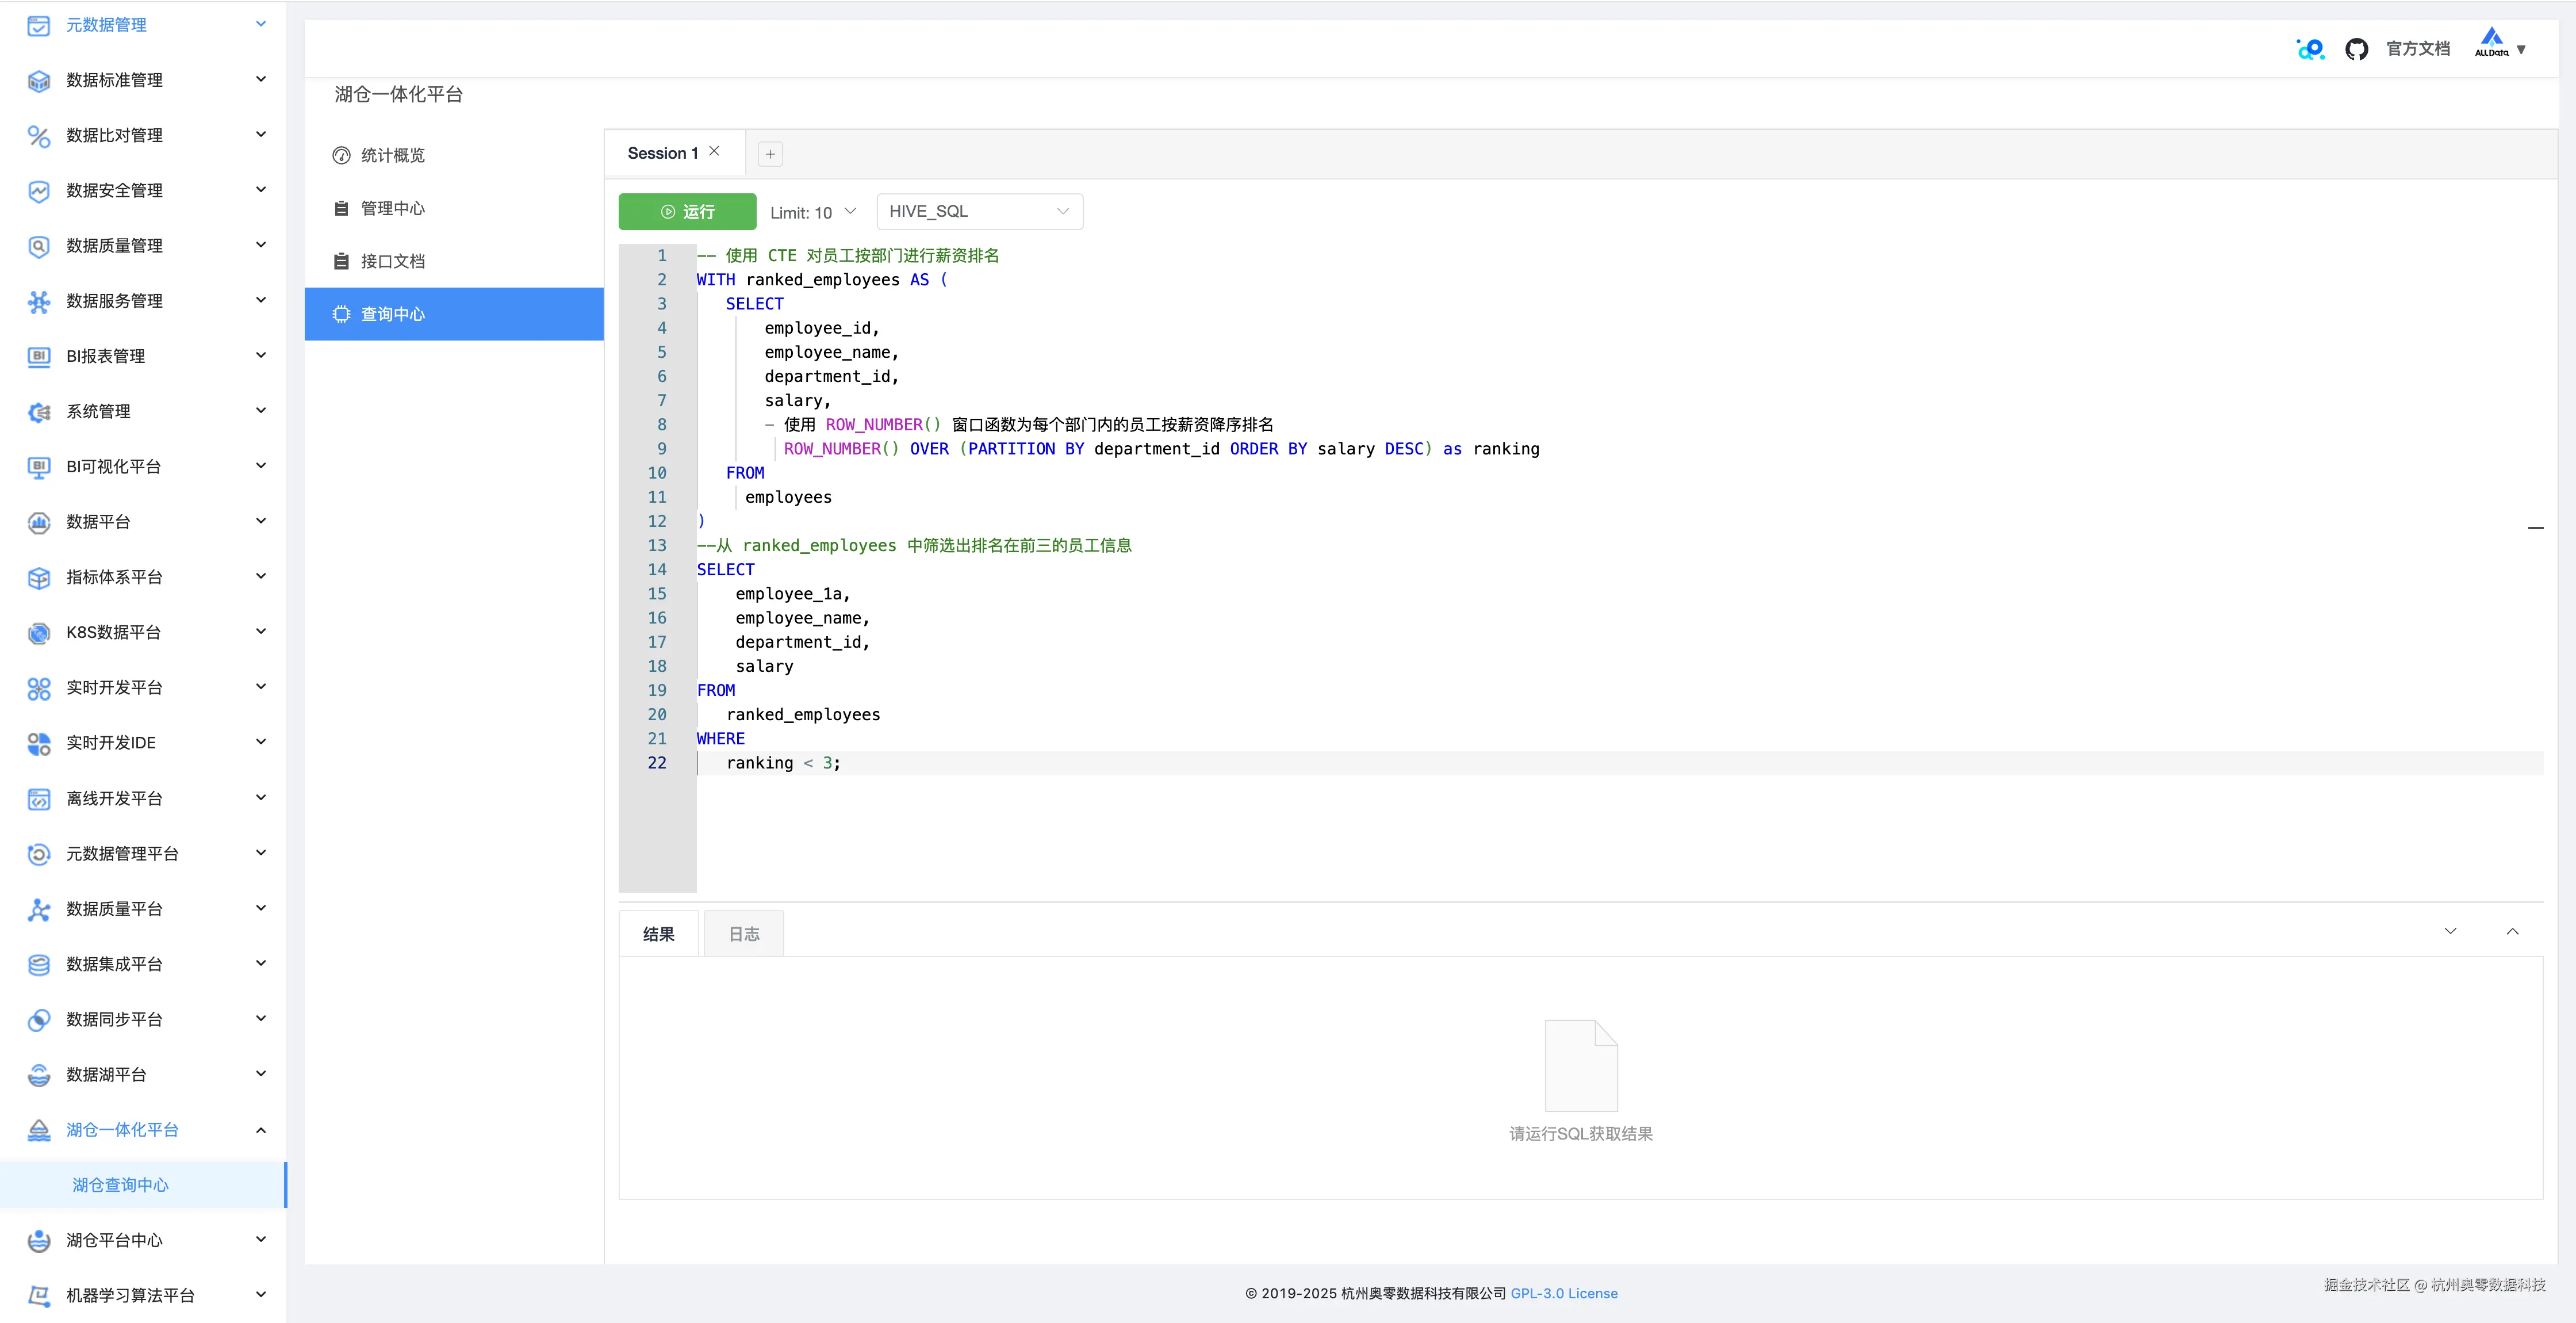The image size is (2576, 1323).
Task: Close the Session 1 tab
Action: (x=714, y=152)
